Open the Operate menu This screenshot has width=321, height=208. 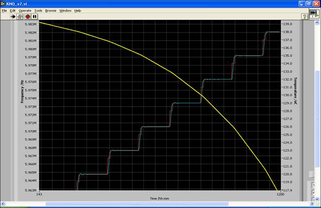(x=25, y=11)
